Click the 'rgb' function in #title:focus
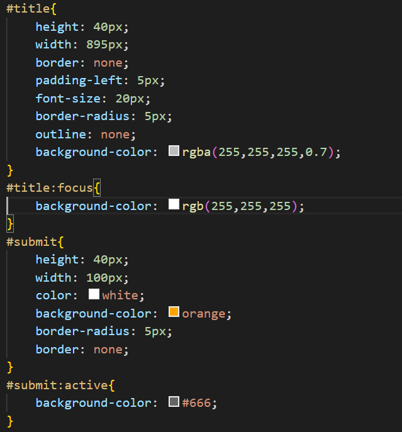 pos(193,206)
